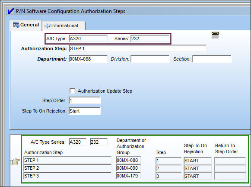Click START rejection cell for STEP 2
Viewport: 251px width, 187px height.
click(x=197, y=168)
